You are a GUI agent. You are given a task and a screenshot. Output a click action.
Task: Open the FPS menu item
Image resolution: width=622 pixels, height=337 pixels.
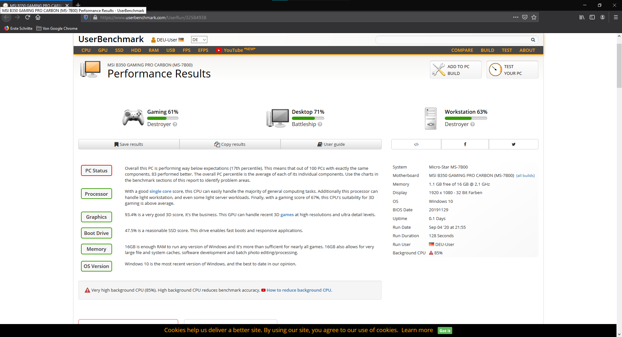[x=187, y=50]
